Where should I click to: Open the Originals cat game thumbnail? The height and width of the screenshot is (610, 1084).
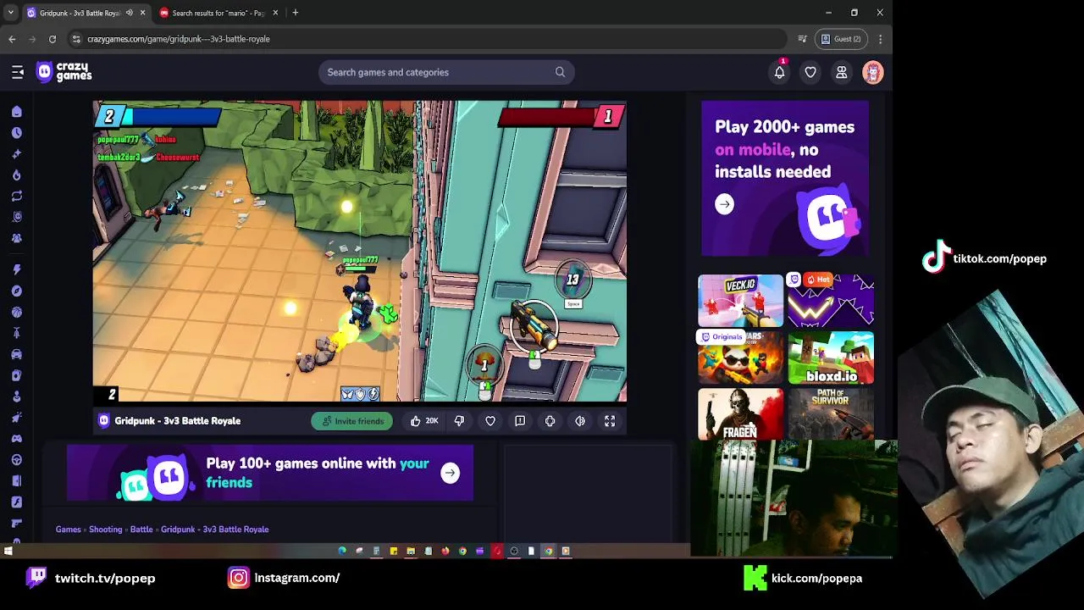click(741, 358)
